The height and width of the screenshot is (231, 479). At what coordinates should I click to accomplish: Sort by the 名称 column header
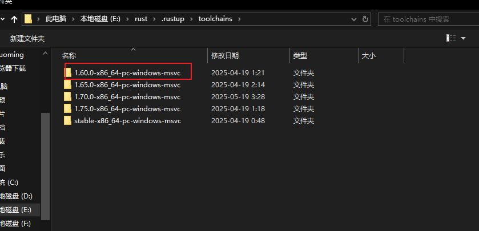[69, 55]
